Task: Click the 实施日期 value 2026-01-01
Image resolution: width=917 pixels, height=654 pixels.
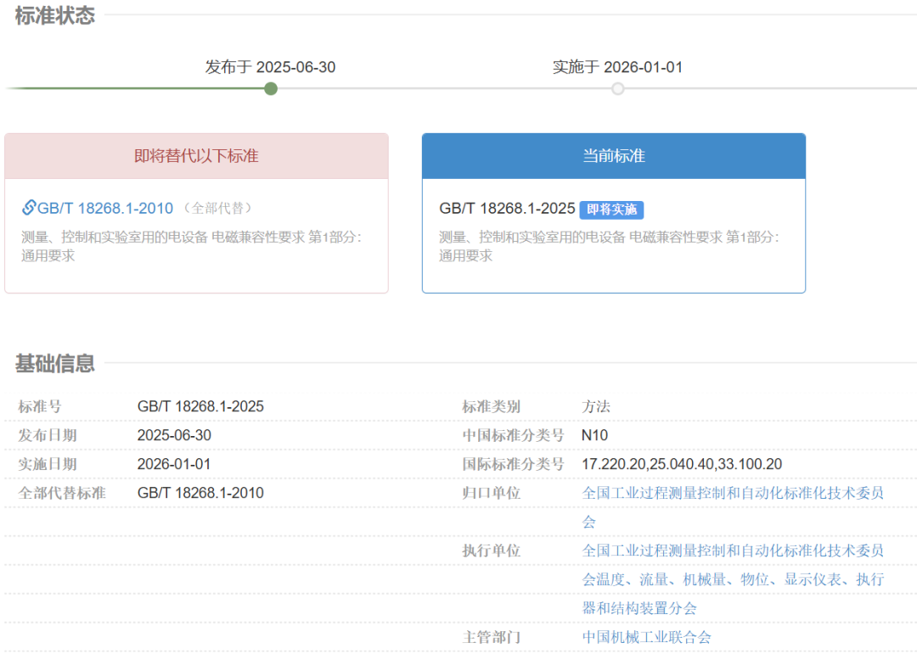Action: [x=176, y=464]
